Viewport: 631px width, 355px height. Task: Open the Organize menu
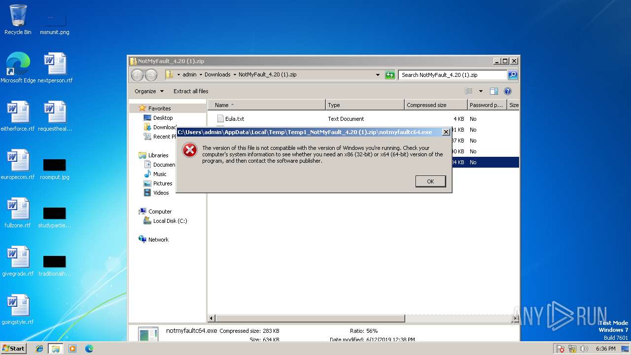(149, 91)
